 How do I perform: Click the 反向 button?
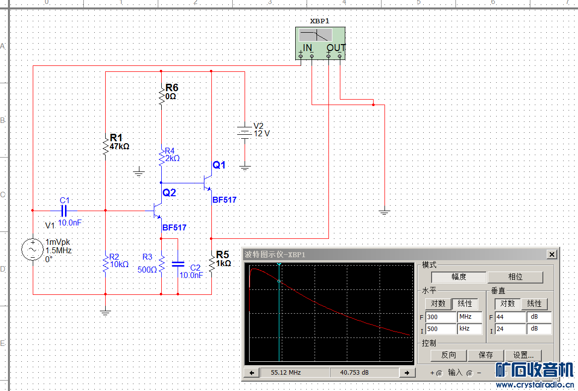[449, 355]
